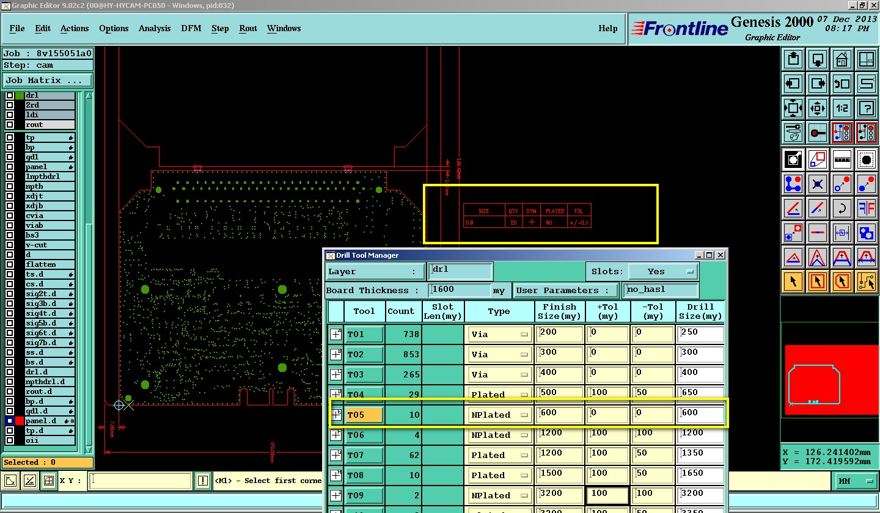Toggle the checkbox for the panel.d layer
This screenshot has height=513, width=880.
click(10, 421)
